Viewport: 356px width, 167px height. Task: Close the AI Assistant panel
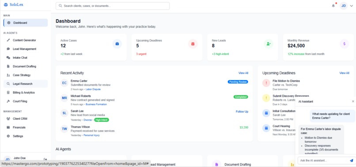353,101
